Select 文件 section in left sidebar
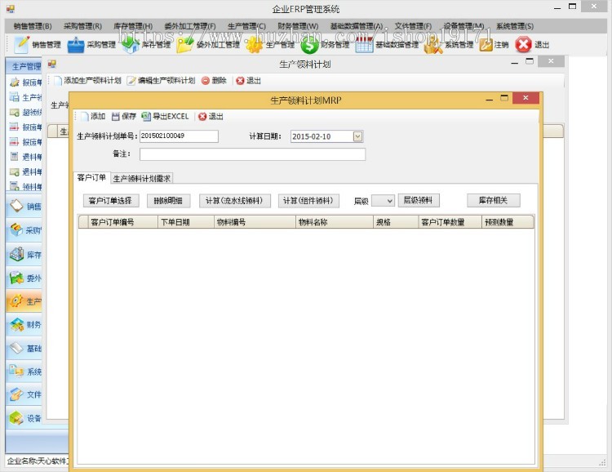612x472 pixels. tap(24, 394)
